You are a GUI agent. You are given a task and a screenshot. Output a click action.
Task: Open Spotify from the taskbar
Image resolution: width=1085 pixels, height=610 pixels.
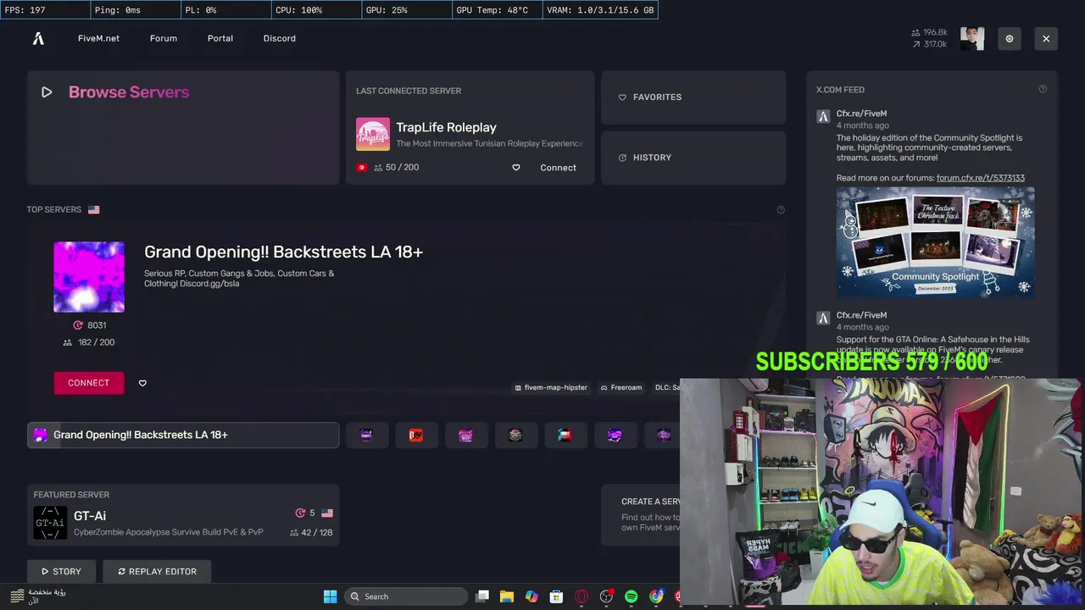click(x=632, y=596)
